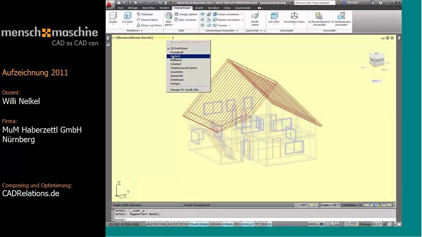This screenshot has height=237, width=422.
Task: Click the Schnittebene tool
Action: pyautogui.click(x=255, y=19)
